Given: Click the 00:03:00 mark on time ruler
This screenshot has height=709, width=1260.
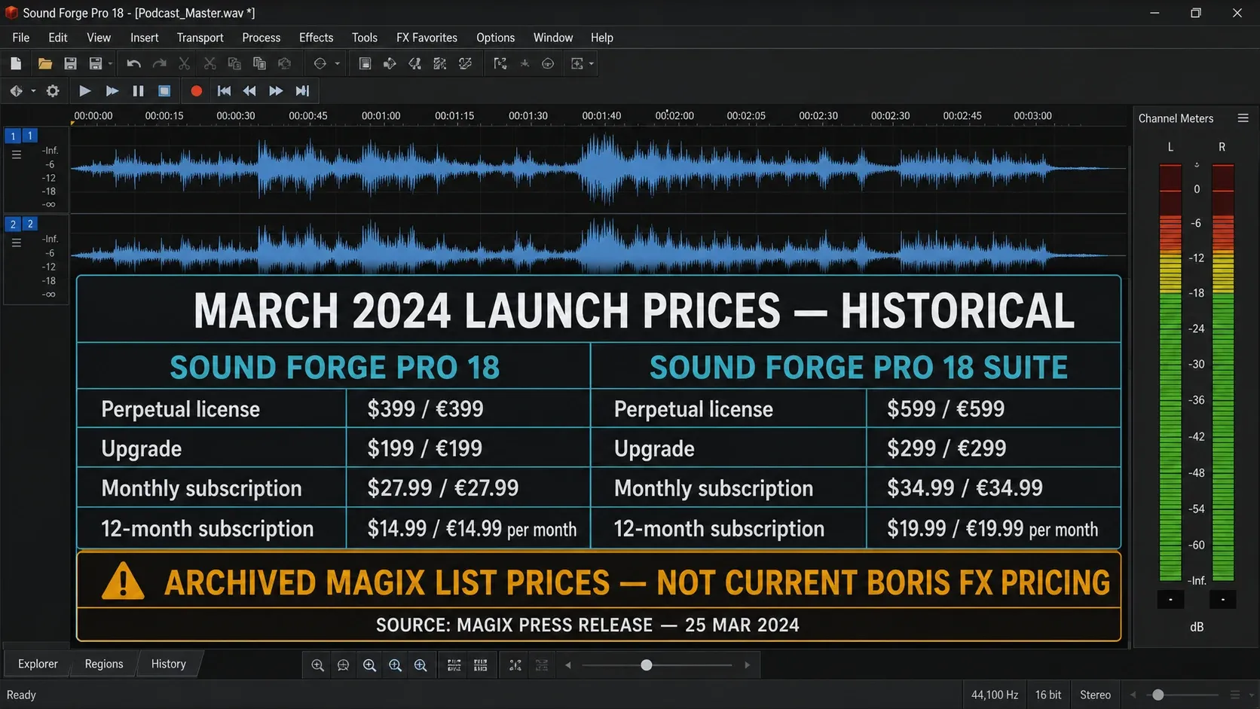Looking at the screenshot, I should (1032, 116).
